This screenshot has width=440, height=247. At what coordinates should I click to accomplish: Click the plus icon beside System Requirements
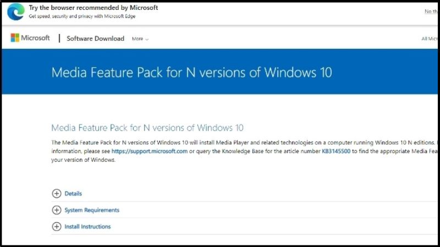coord(57,210)
